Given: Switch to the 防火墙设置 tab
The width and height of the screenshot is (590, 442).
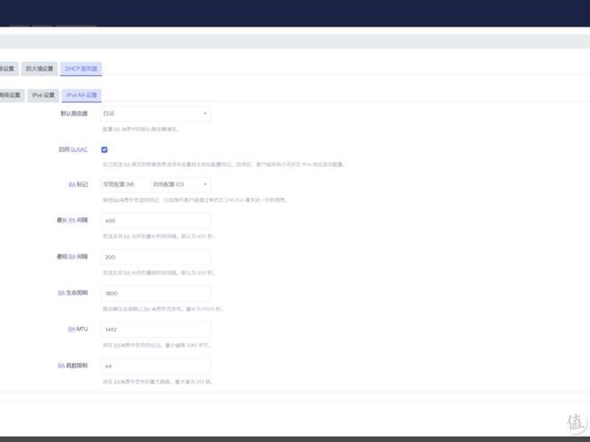Looking at the screenshot, I should pos(40,69).
